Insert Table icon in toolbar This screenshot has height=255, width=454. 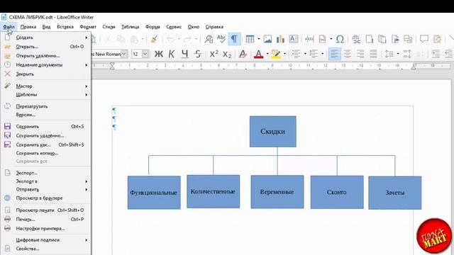[x=250, y=39]
